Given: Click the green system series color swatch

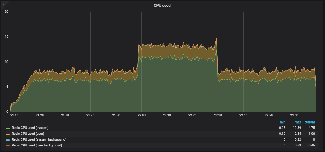Looking at the screenshot, I should click(8, 128).
